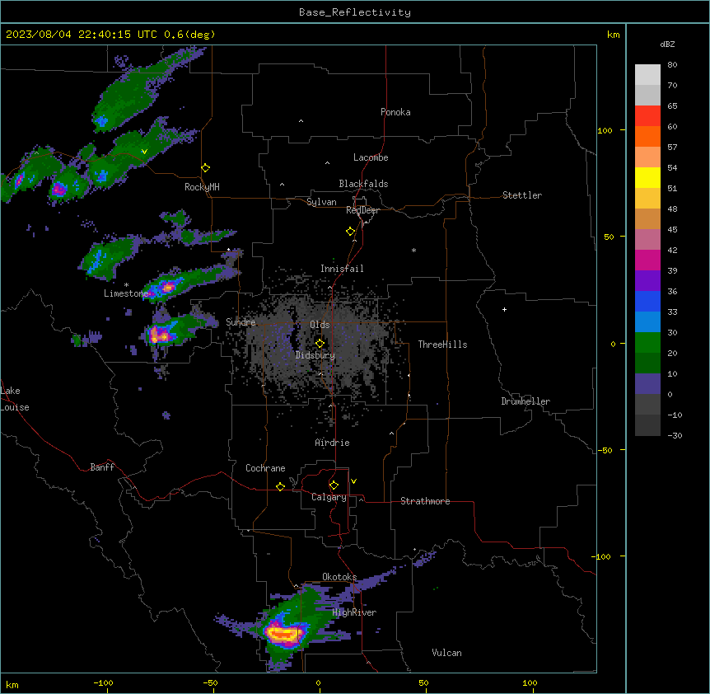Click the dBZ legend heading
The width and height of the screenshot is (710, 694).
[667, 44]
